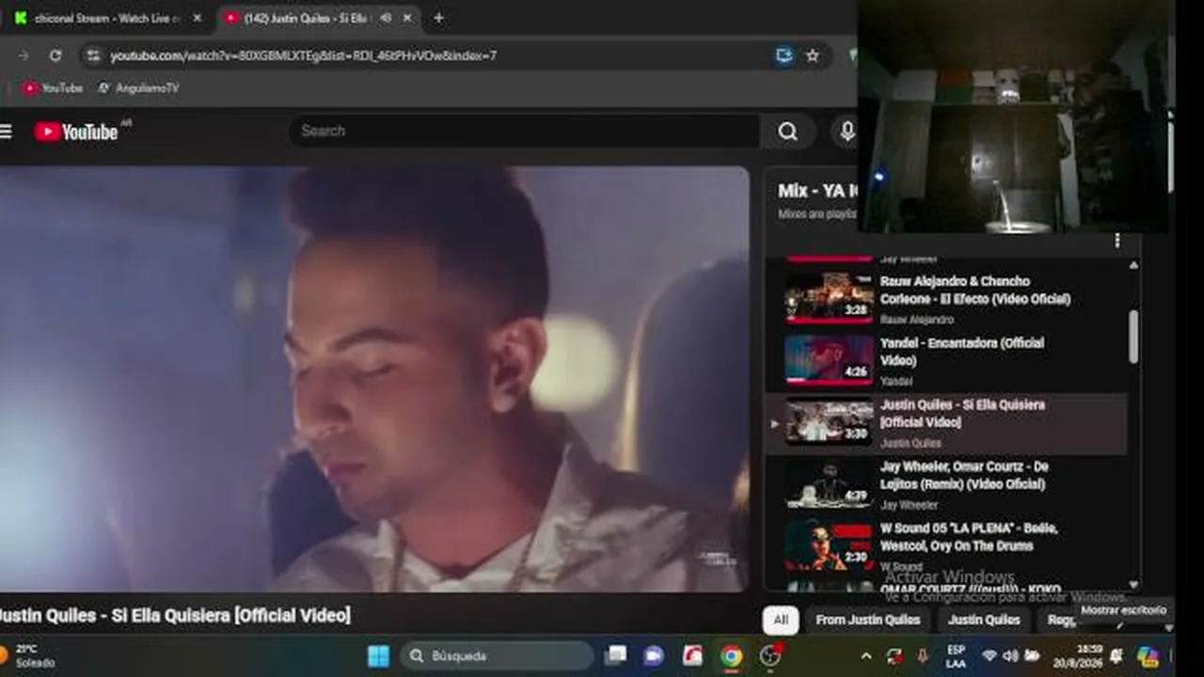The image size is (1204, 677).
Task: Close the chiconal Stream tab
Action: [x=197, y=18]
